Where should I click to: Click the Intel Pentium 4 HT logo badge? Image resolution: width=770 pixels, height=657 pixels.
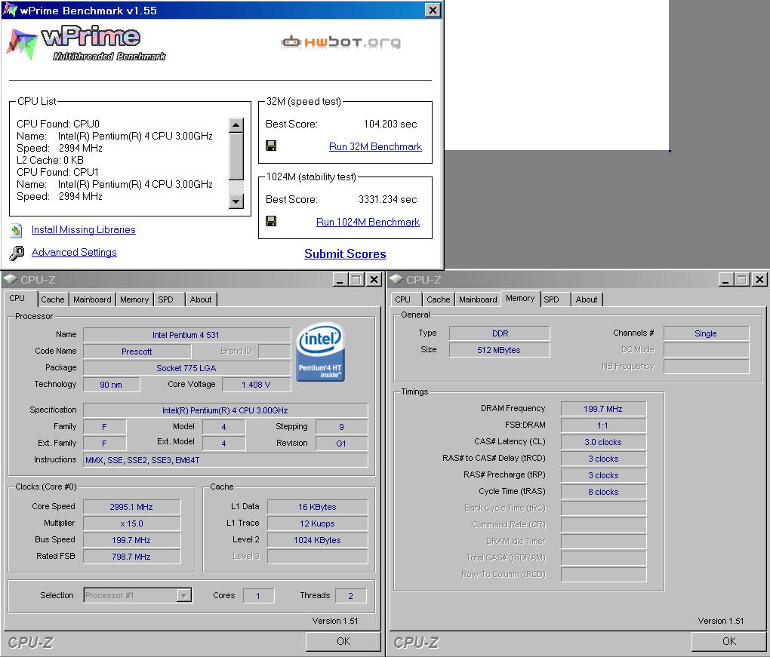tap(321, 352)
